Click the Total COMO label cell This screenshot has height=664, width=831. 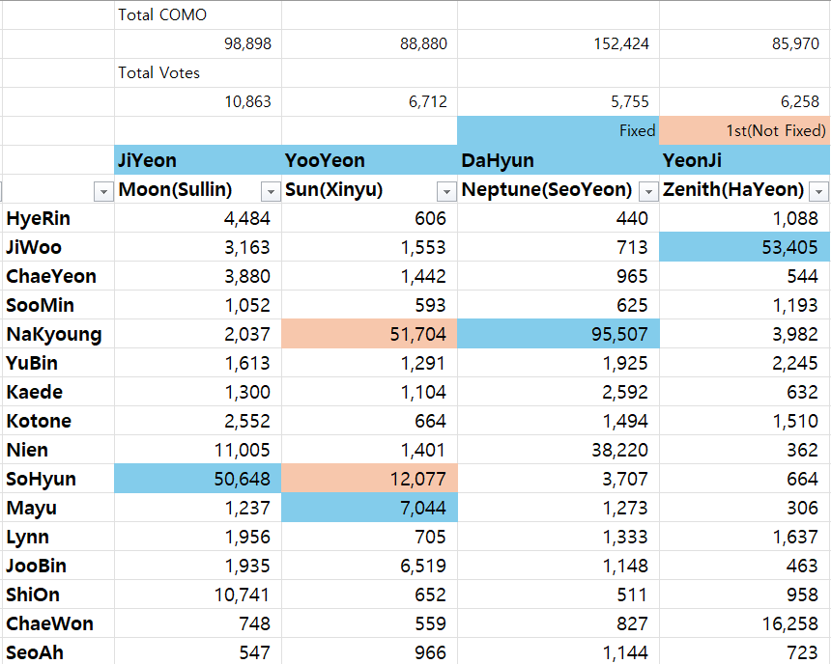pos(197,14)
